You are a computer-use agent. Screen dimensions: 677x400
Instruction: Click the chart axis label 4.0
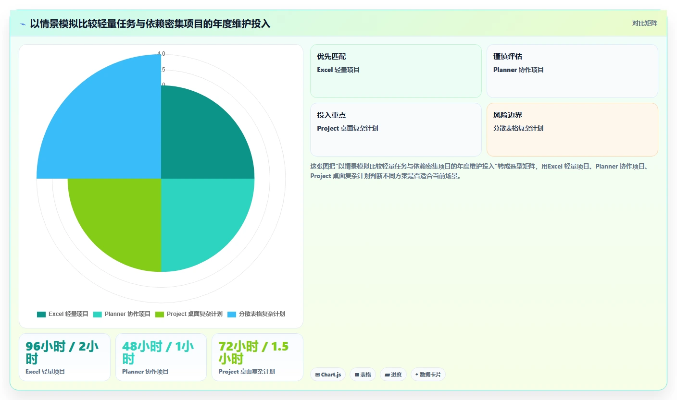161,54
